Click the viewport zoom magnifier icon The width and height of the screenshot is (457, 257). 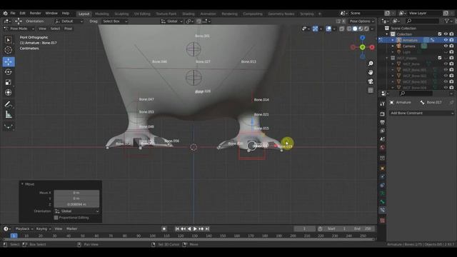(371, 64)
